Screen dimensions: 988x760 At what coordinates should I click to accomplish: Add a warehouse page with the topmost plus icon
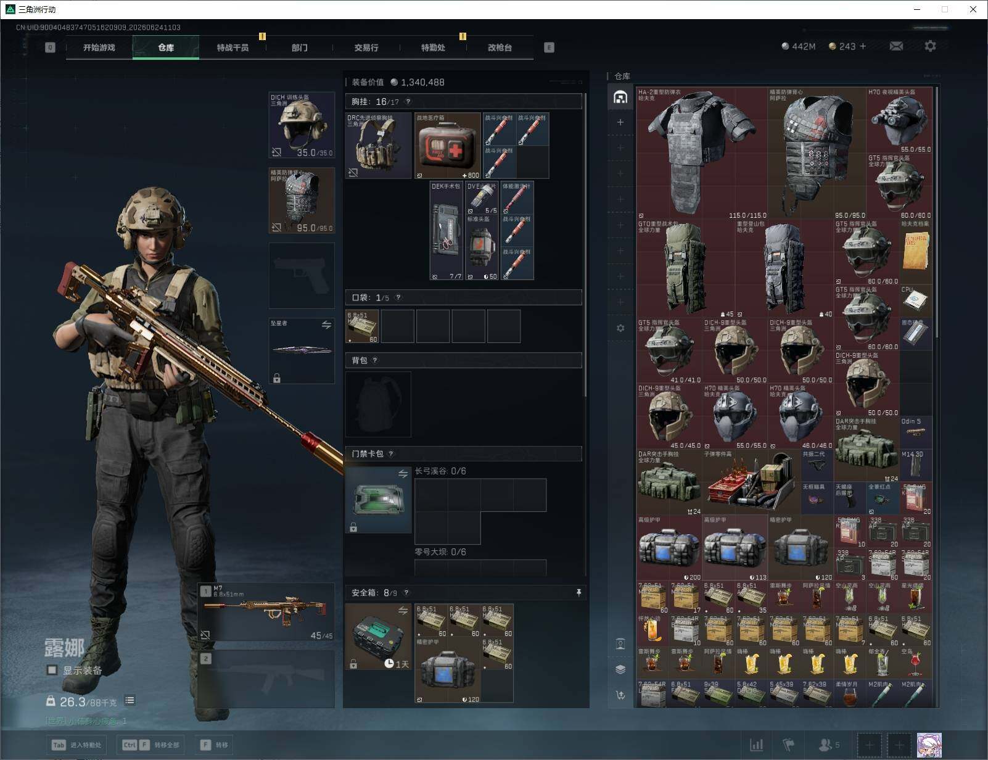click(x=620, y=122)
